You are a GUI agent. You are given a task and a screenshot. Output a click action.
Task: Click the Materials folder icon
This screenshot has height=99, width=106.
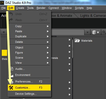pos(77,41)
